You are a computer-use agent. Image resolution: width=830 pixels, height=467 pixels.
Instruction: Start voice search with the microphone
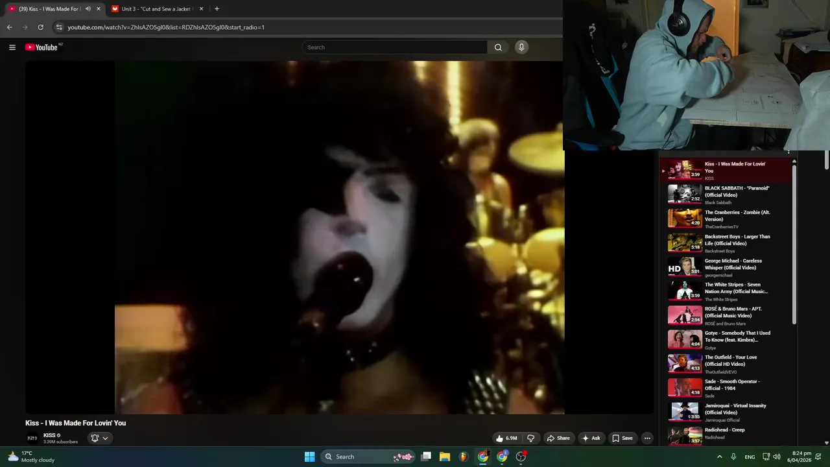click(x=521, y=47)
